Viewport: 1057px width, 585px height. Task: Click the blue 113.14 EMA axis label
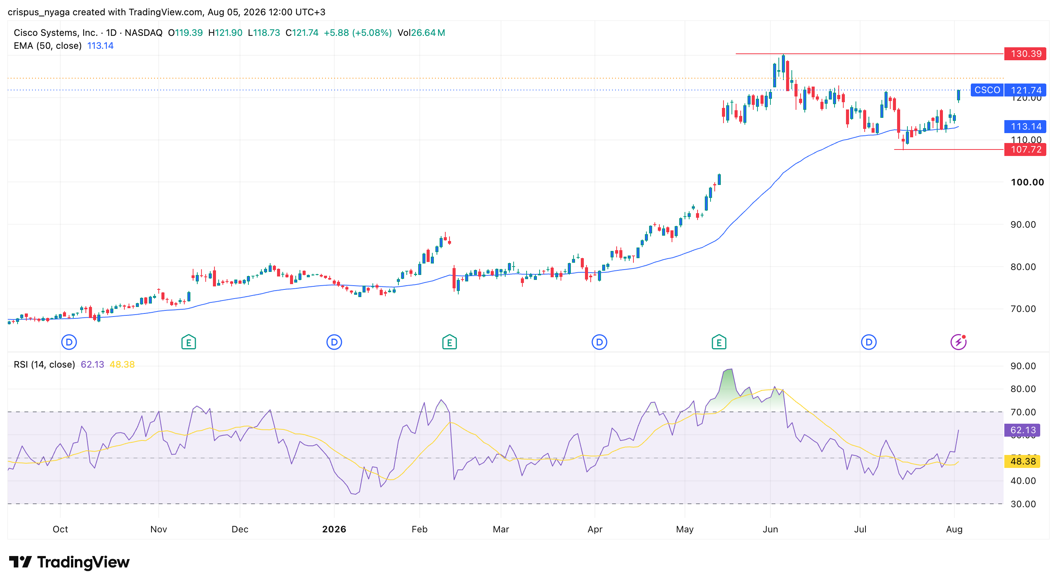(1025, 127)
